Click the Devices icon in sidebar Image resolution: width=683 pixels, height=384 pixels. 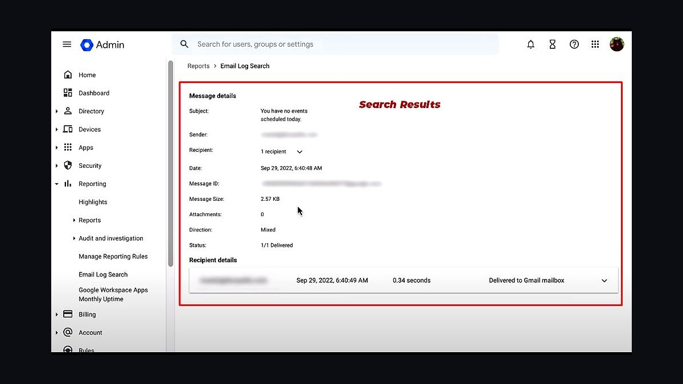click(x=68, y=129)
